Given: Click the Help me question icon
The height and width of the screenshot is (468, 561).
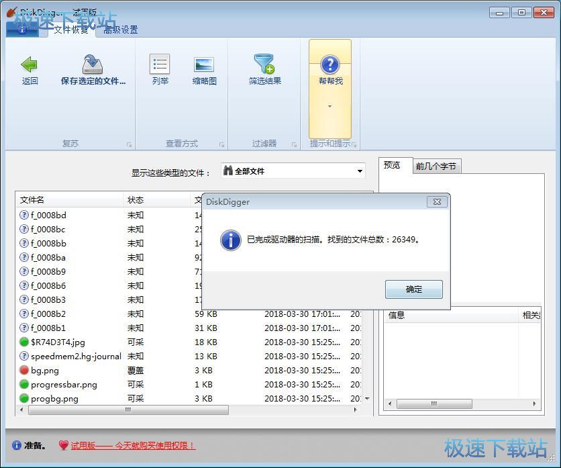Looking at the screenshot, I should [x=330, y=64].
